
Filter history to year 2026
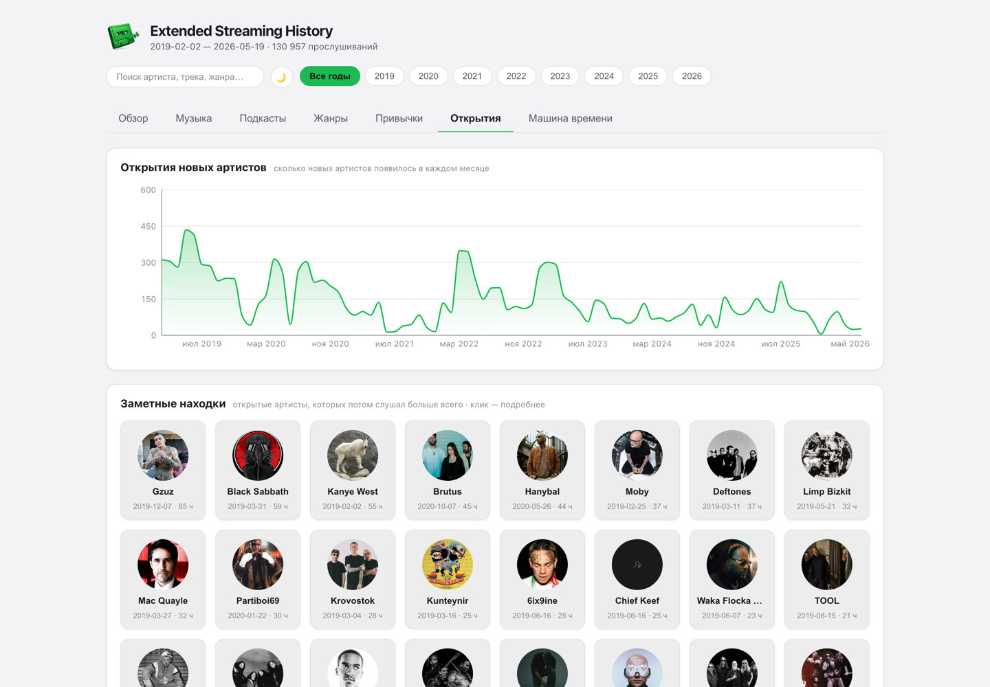click(x=692, y=76)
